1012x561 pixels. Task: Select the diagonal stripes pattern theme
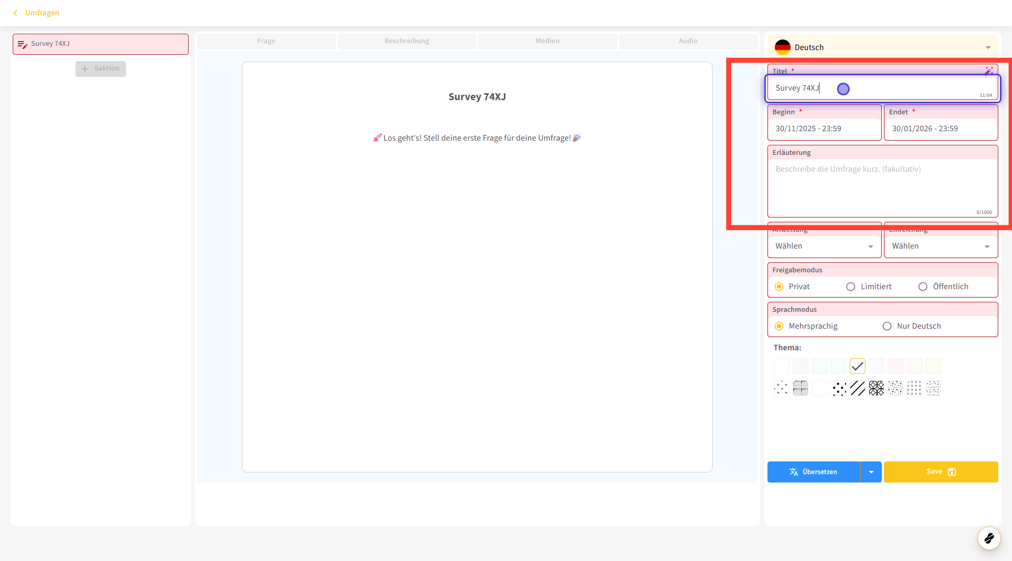point(858,388)
